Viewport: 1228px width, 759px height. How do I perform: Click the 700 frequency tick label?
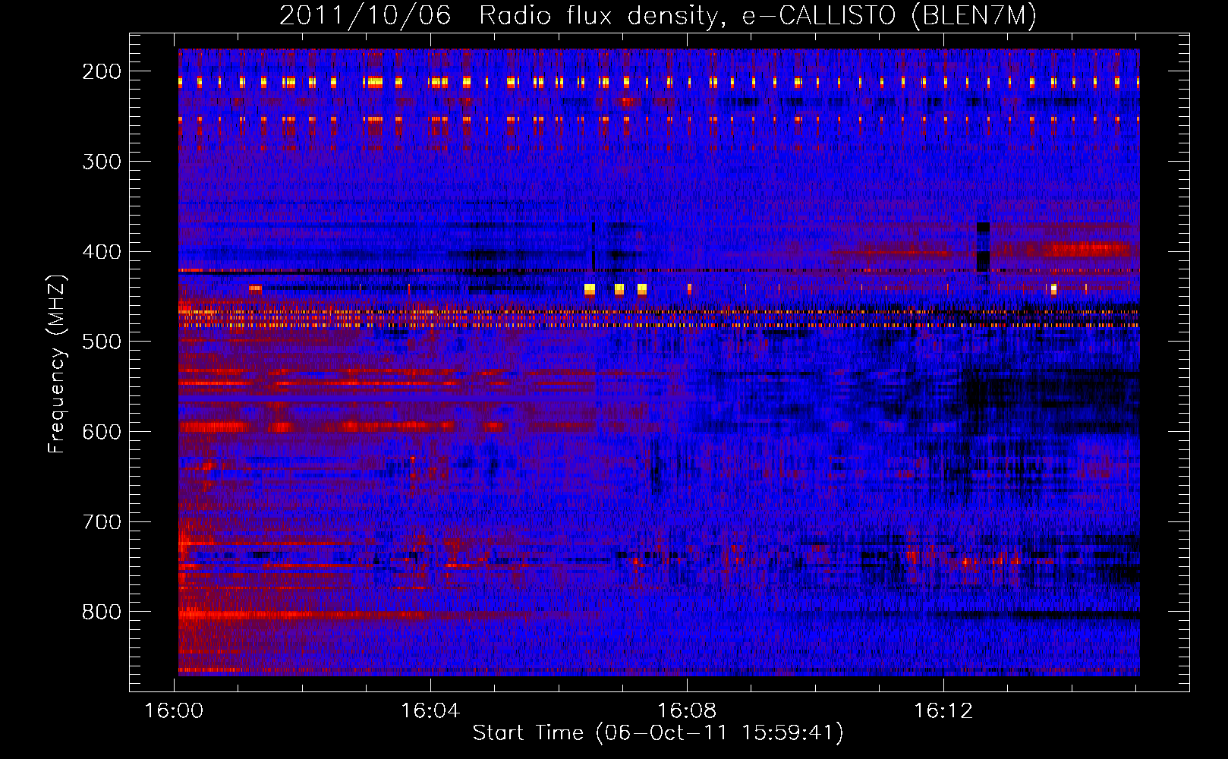(102, 522)
